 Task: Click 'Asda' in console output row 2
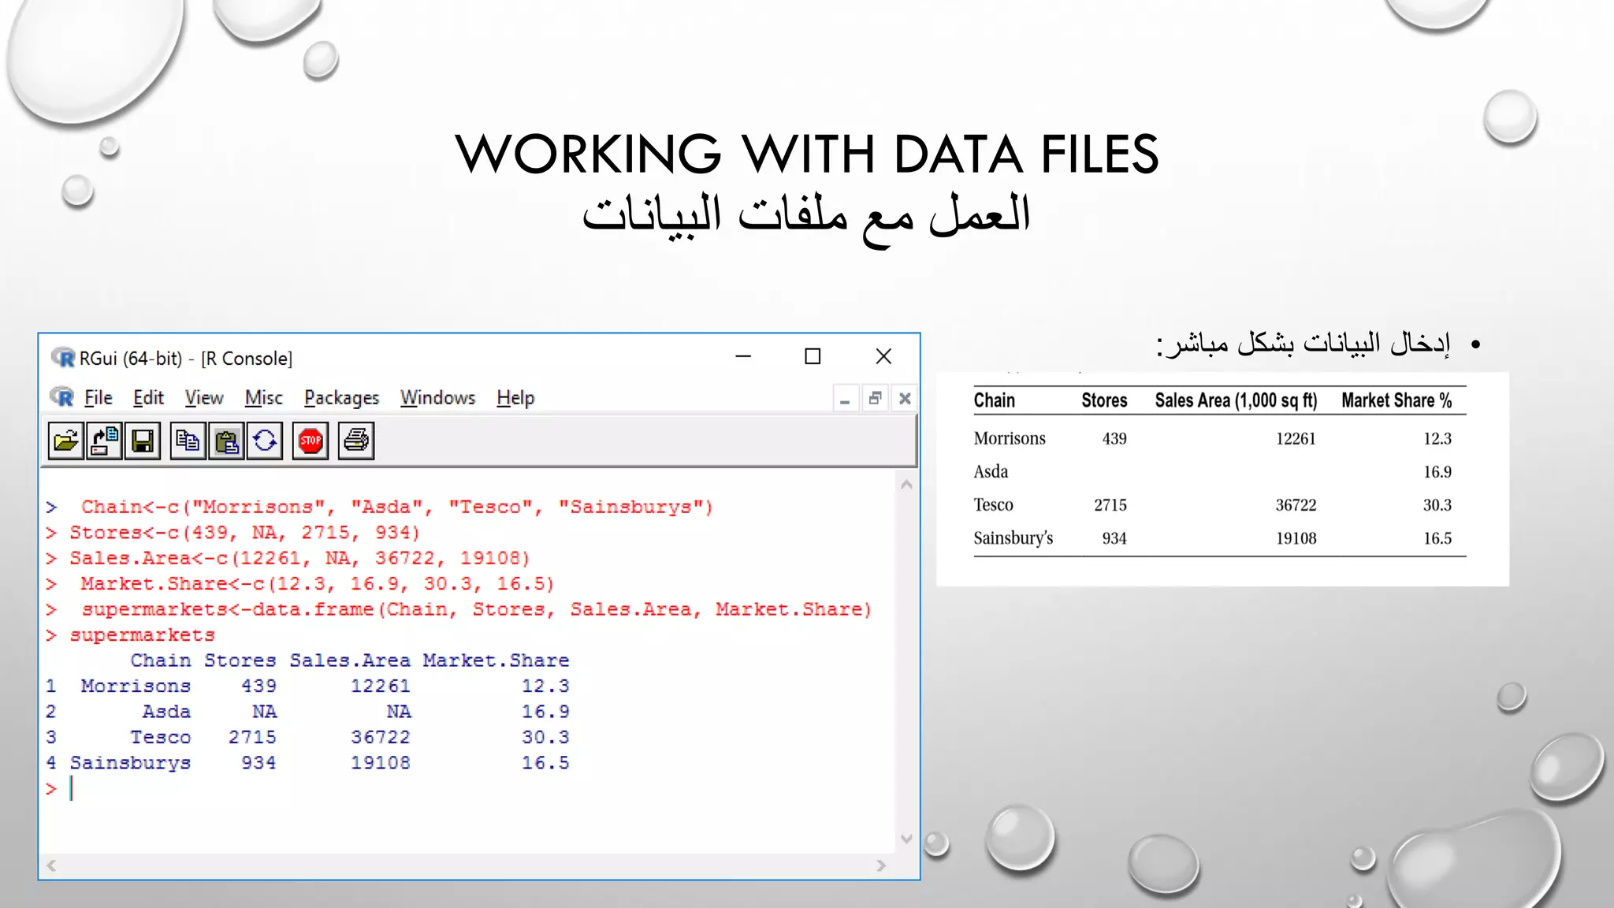pos(166,712)
